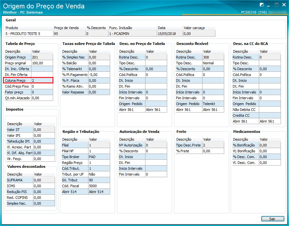Click the Região Preço row label

(75, 163)
